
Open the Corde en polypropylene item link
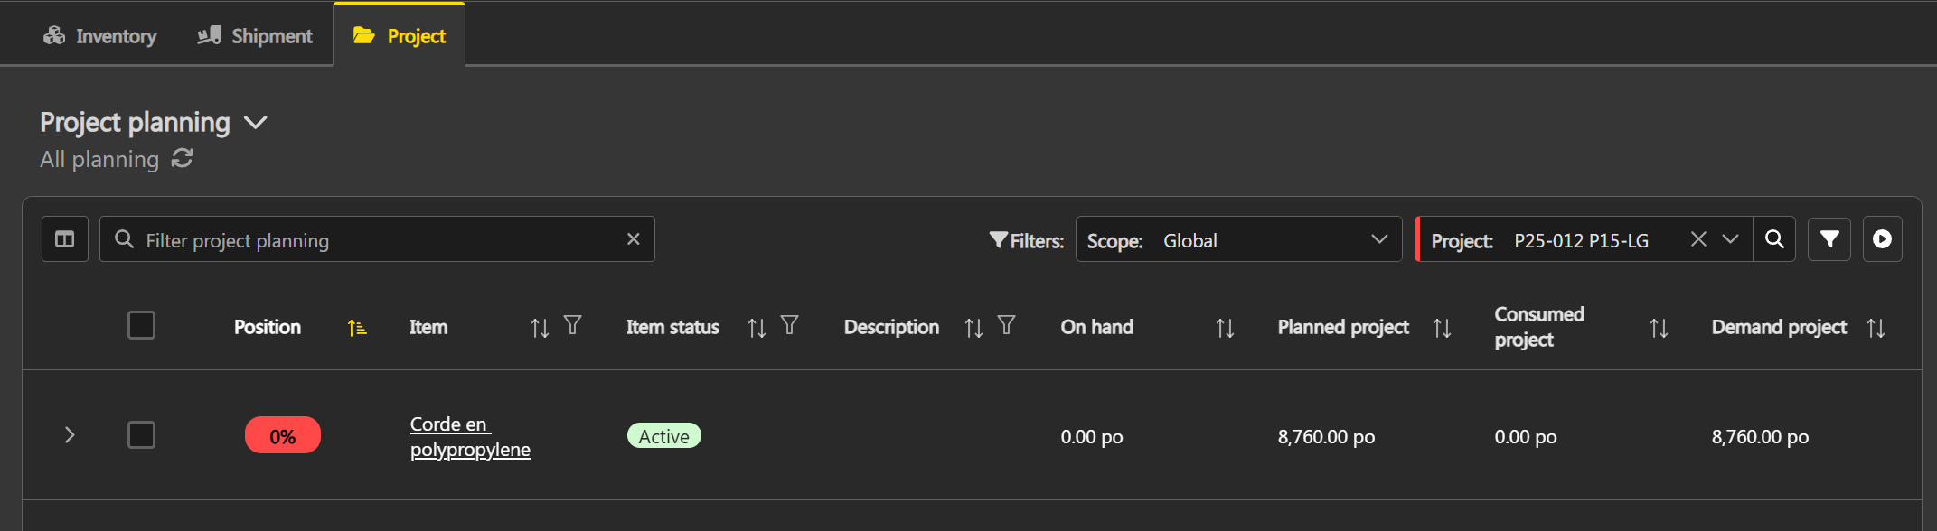(x=469, y=437)
